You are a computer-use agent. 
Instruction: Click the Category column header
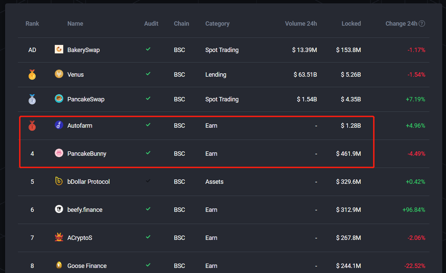coord(217,24)
